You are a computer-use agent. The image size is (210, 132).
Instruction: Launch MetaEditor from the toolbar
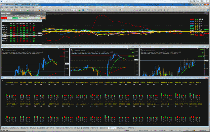coord(36,10)
